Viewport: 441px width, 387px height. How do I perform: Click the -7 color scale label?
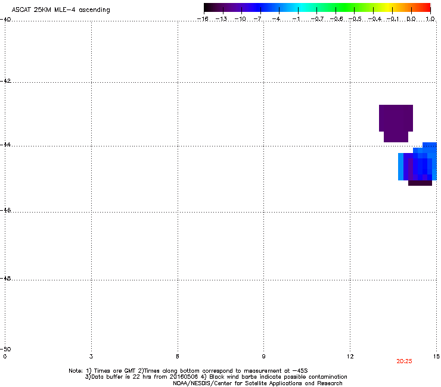pyautogui.click(x=257, y=19)
